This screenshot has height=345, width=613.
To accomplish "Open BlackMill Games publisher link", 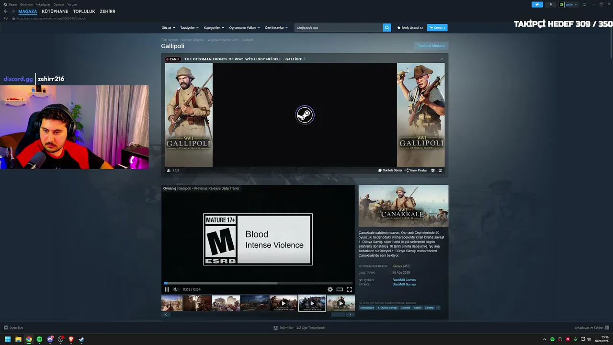I will [x=404, y=284].
